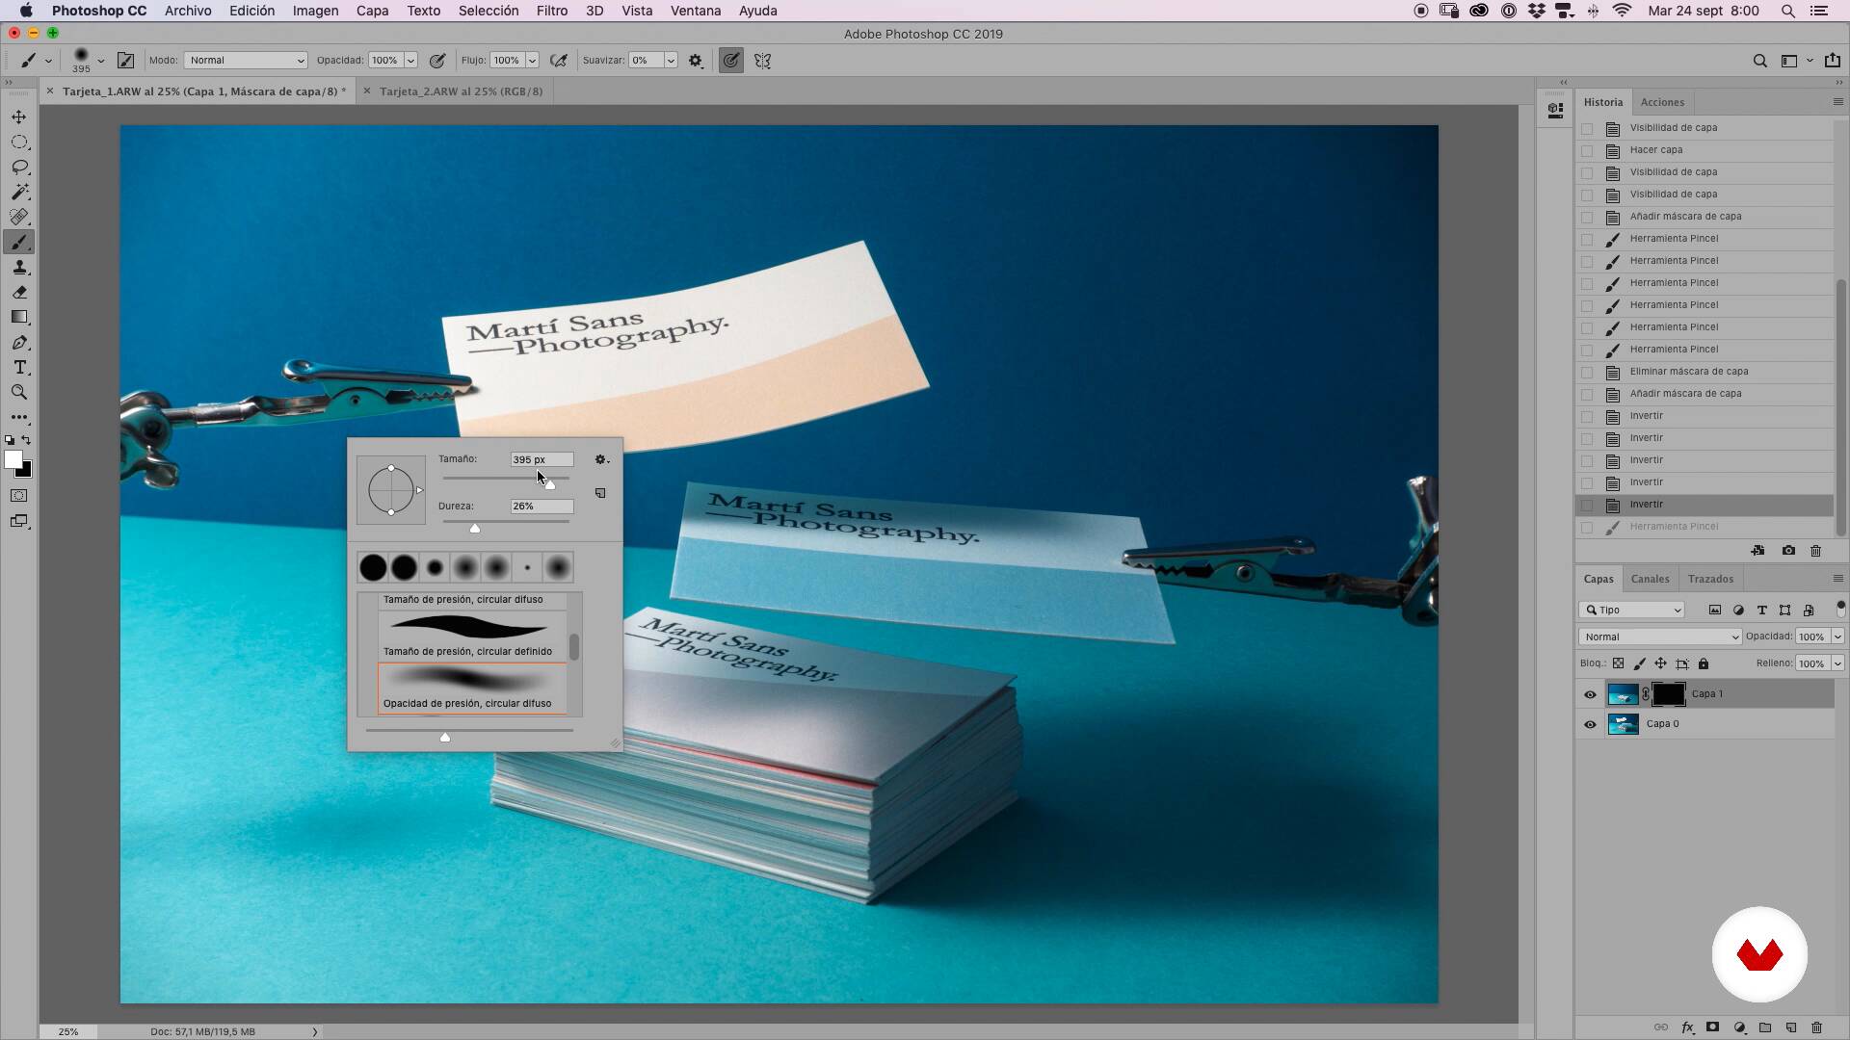The height and width of the screenshot is (1040, 1850).
Task: Create a new layer
Action: 1791,1027
